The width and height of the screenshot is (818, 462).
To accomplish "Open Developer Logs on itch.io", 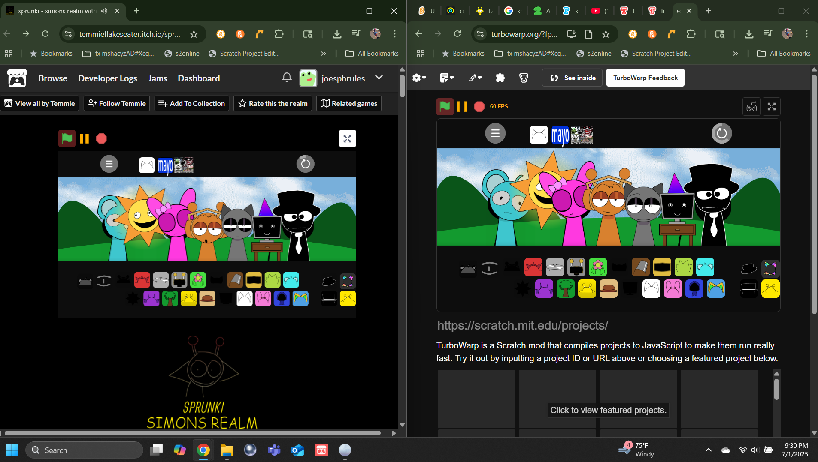I will (x=108, y=78).
